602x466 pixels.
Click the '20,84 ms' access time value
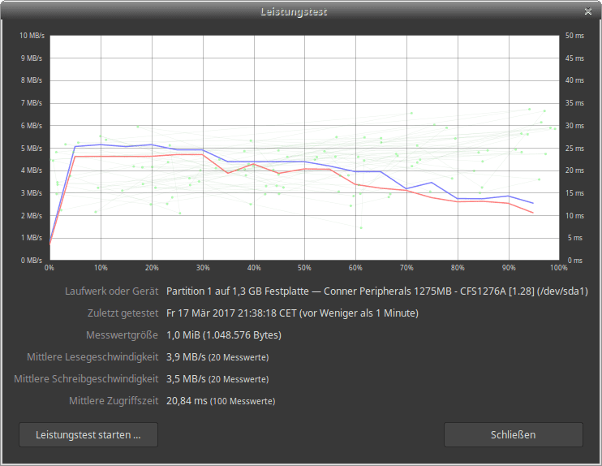click(x=187, y=401)
